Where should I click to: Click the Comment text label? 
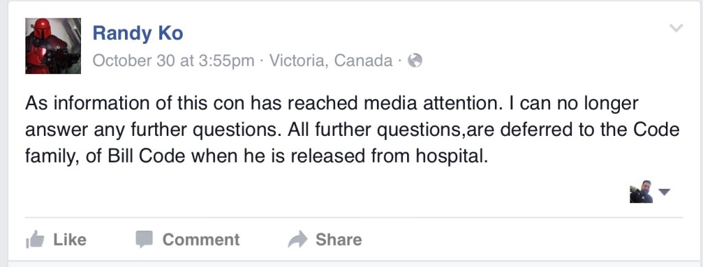pos(201,240)
